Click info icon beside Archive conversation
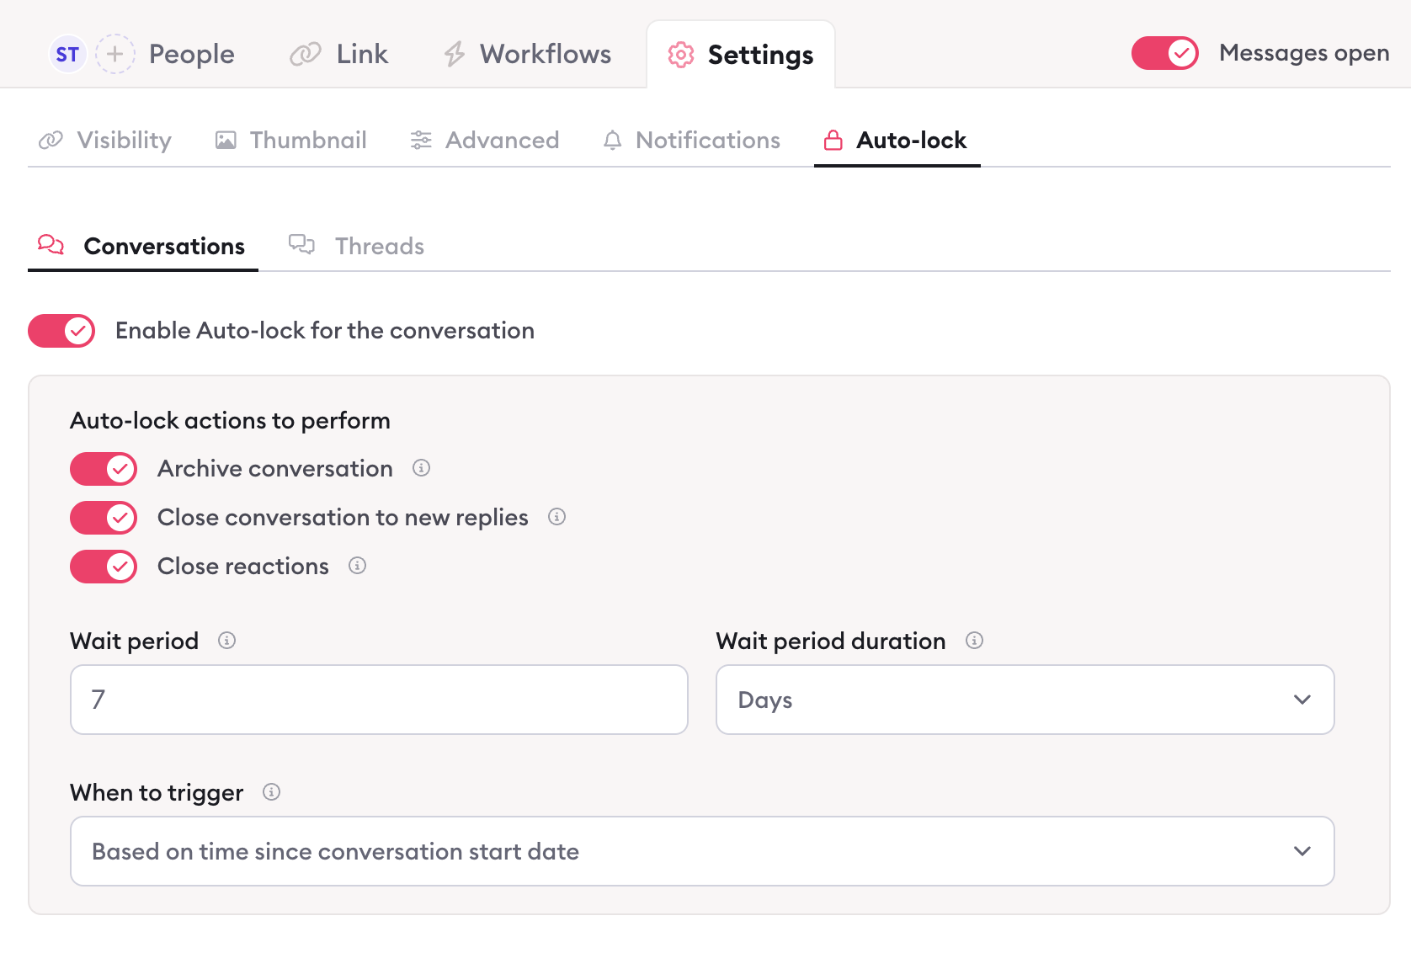This screenshot has width=1411, height=953. click(421, 468)
